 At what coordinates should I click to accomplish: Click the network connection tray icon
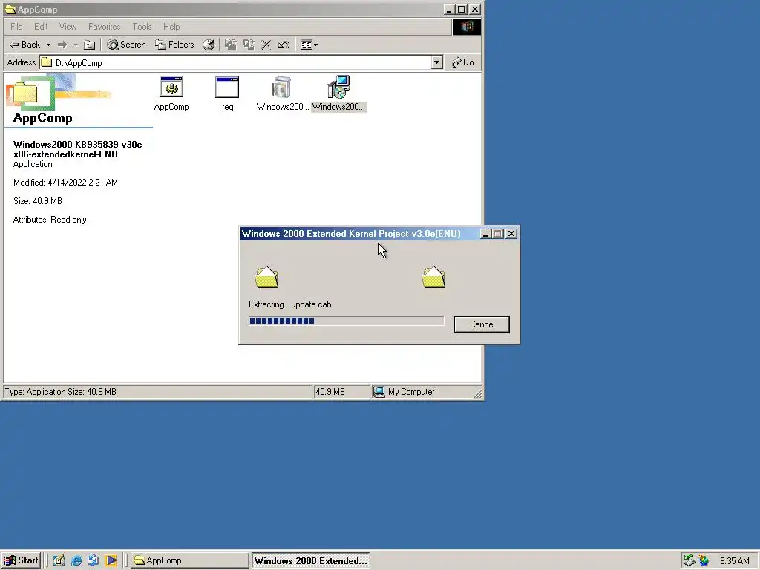point(689,561)
